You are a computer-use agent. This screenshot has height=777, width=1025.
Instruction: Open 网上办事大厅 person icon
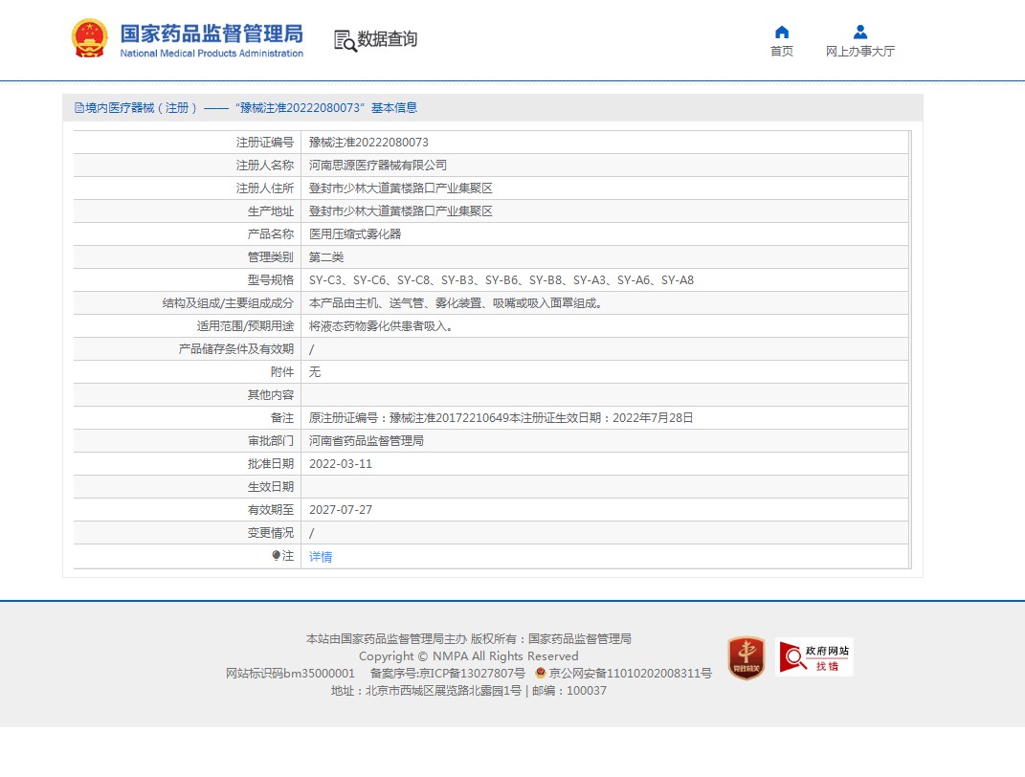point(860,32)
